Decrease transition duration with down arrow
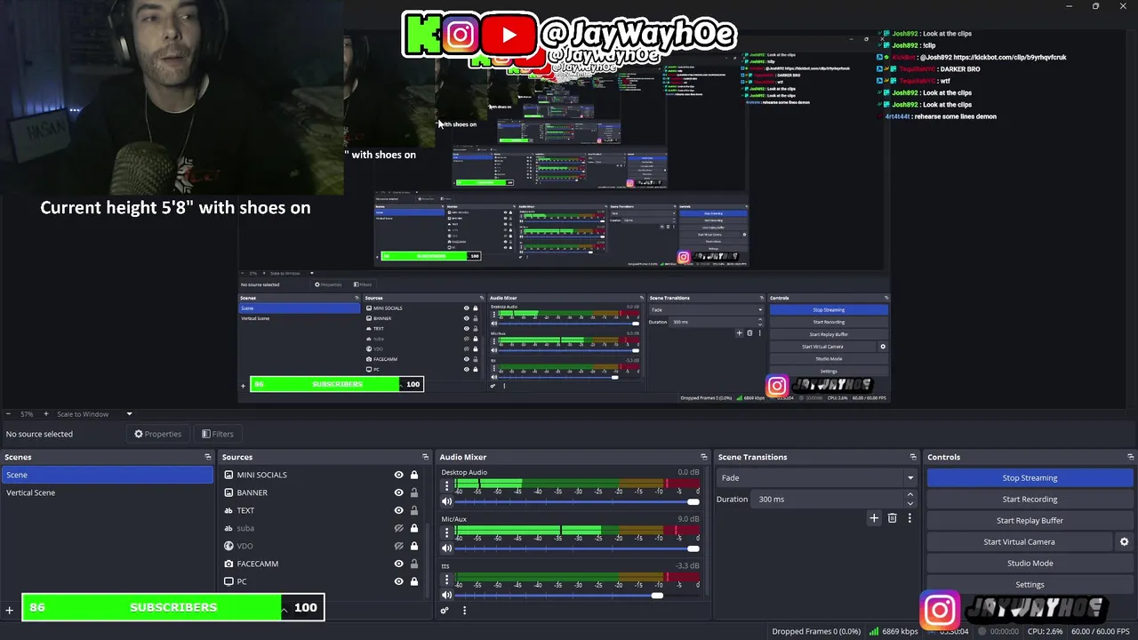Screen dimensions: 1138x640 [x=910, y=503]
